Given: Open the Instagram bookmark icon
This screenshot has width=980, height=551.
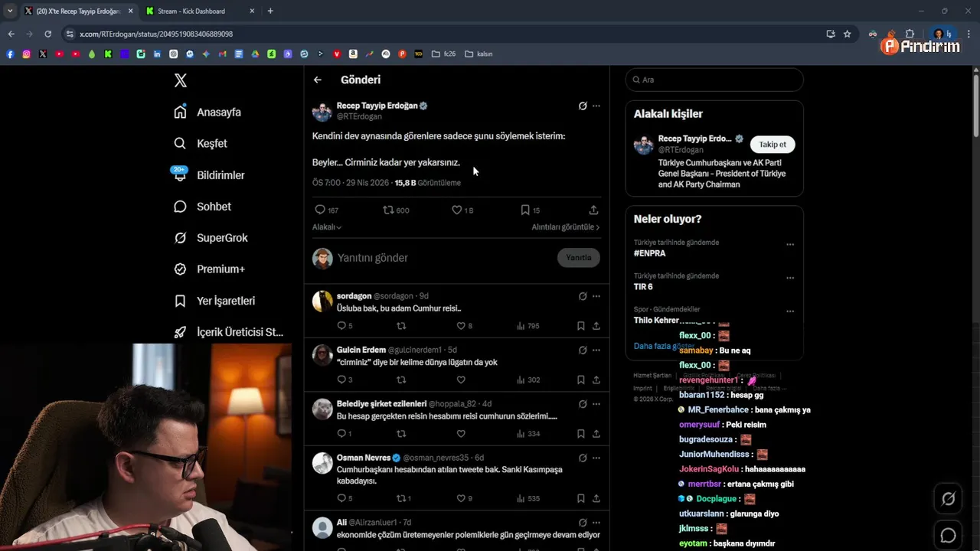Looking at the screenshot, I should tap(26, 54).
